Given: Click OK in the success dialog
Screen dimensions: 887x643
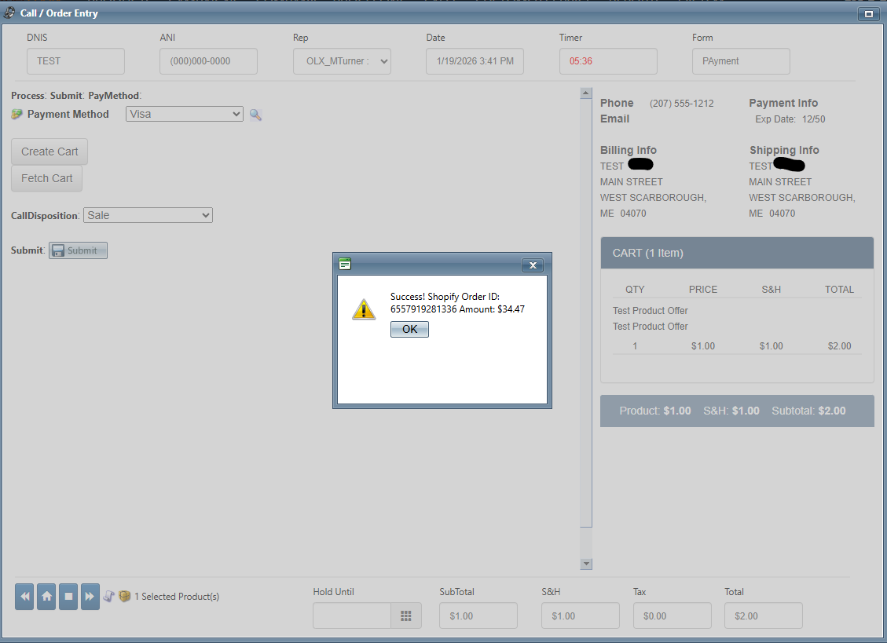Looking at the screenshot, I should (x=409, y=330).
